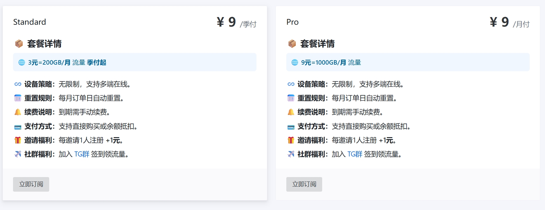
Task: Select the Pro plan title
Action: [x=292, y=22]
